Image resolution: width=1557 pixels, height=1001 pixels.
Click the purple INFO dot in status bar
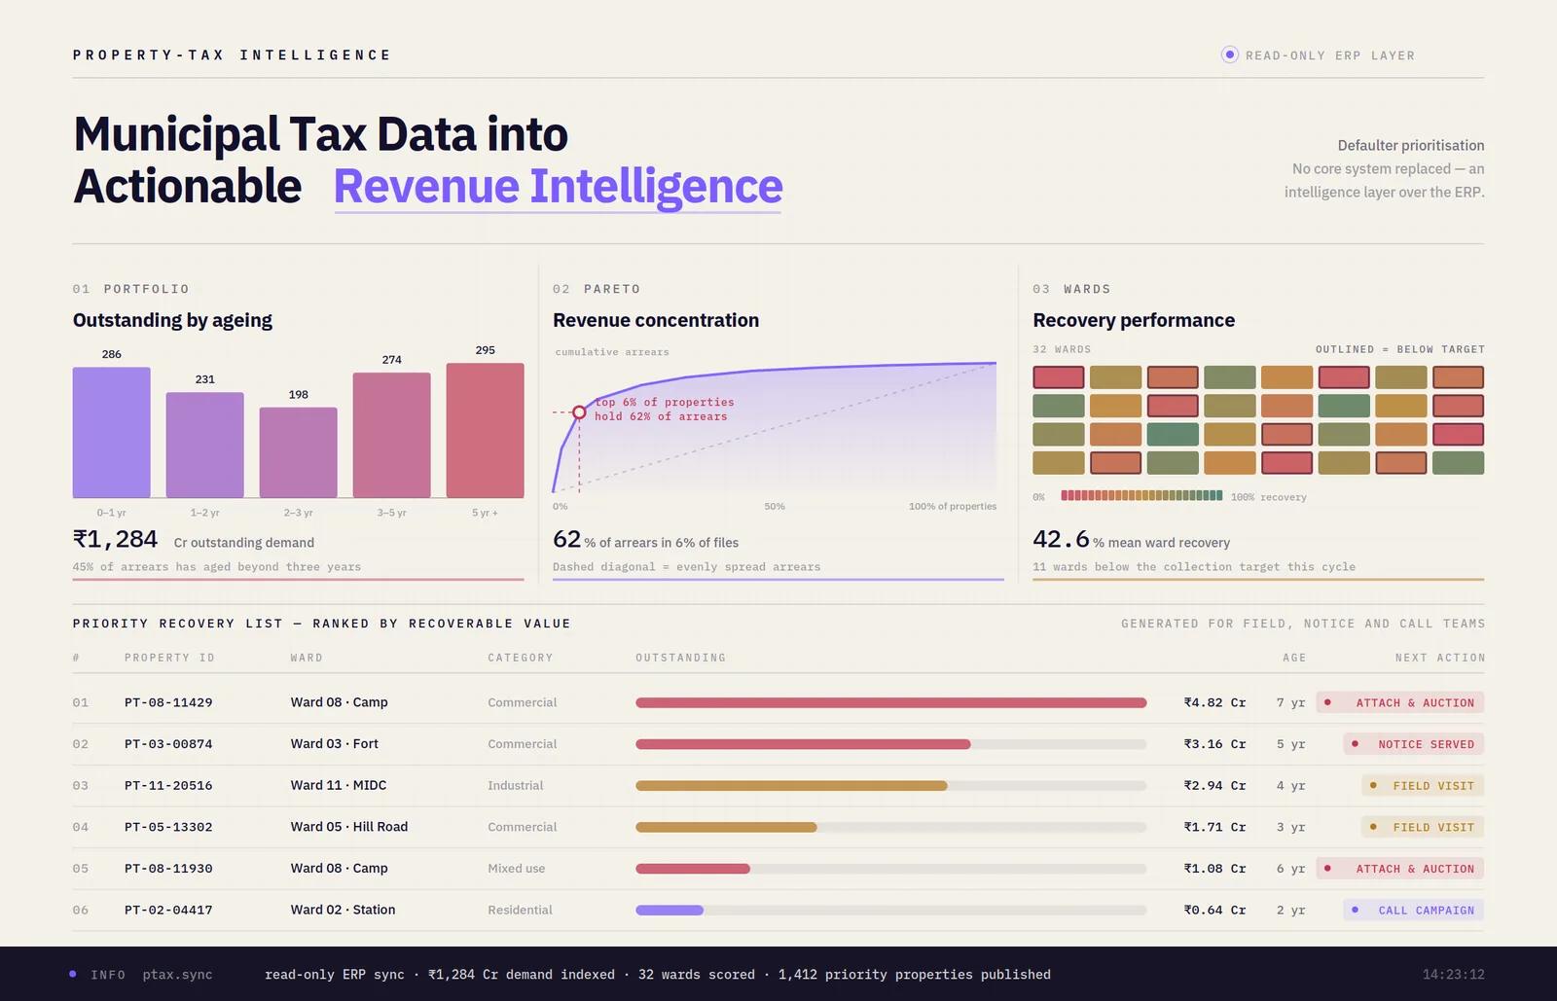[73, 974]
